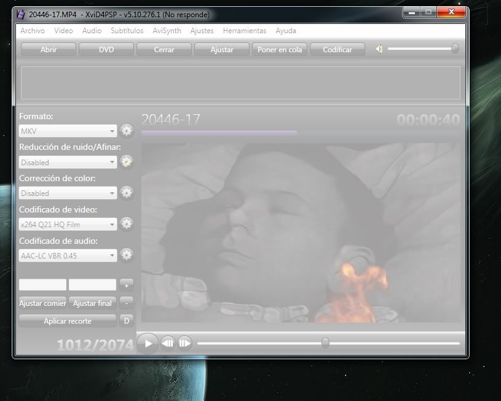Image resolution: width=501 pixels, height=401 pixels.
Task: Open the Ayuda menu
Action: click(x=286, y=31)
